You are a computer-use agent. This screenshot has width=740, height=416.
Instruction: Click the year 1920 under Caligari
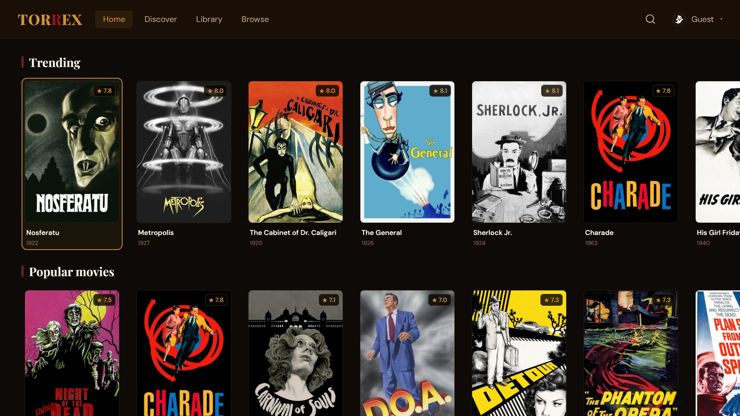(x=256, y=243)
